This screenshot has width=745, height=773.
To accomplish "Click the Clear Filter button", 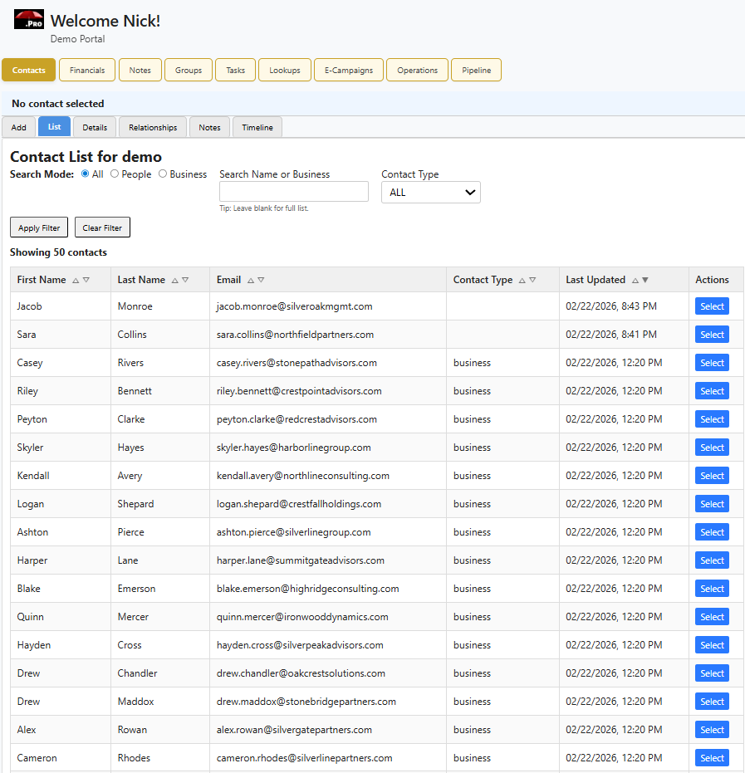I will 102,227.
